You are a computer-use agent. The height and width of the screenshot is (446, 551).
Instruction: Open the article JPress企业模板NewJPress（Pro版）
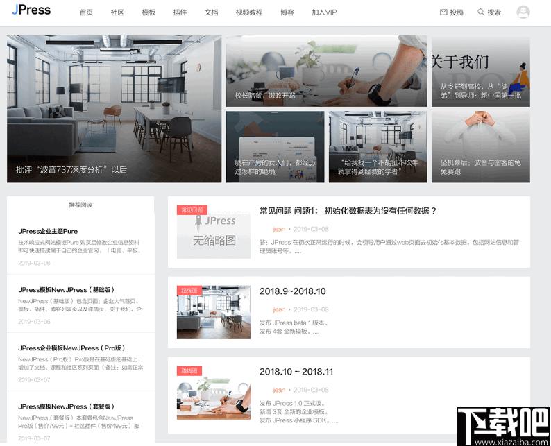point(71,348)
